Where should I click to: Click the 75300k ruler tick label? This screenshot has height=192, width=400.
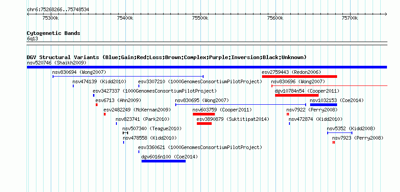tap(51, 18)
